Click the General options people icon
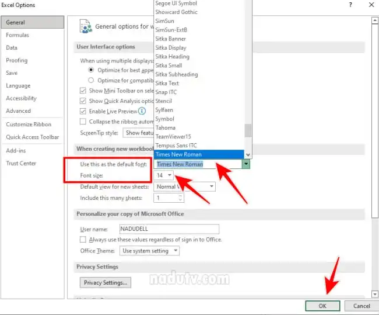This screenshot has width=379, height=315. 86,26
